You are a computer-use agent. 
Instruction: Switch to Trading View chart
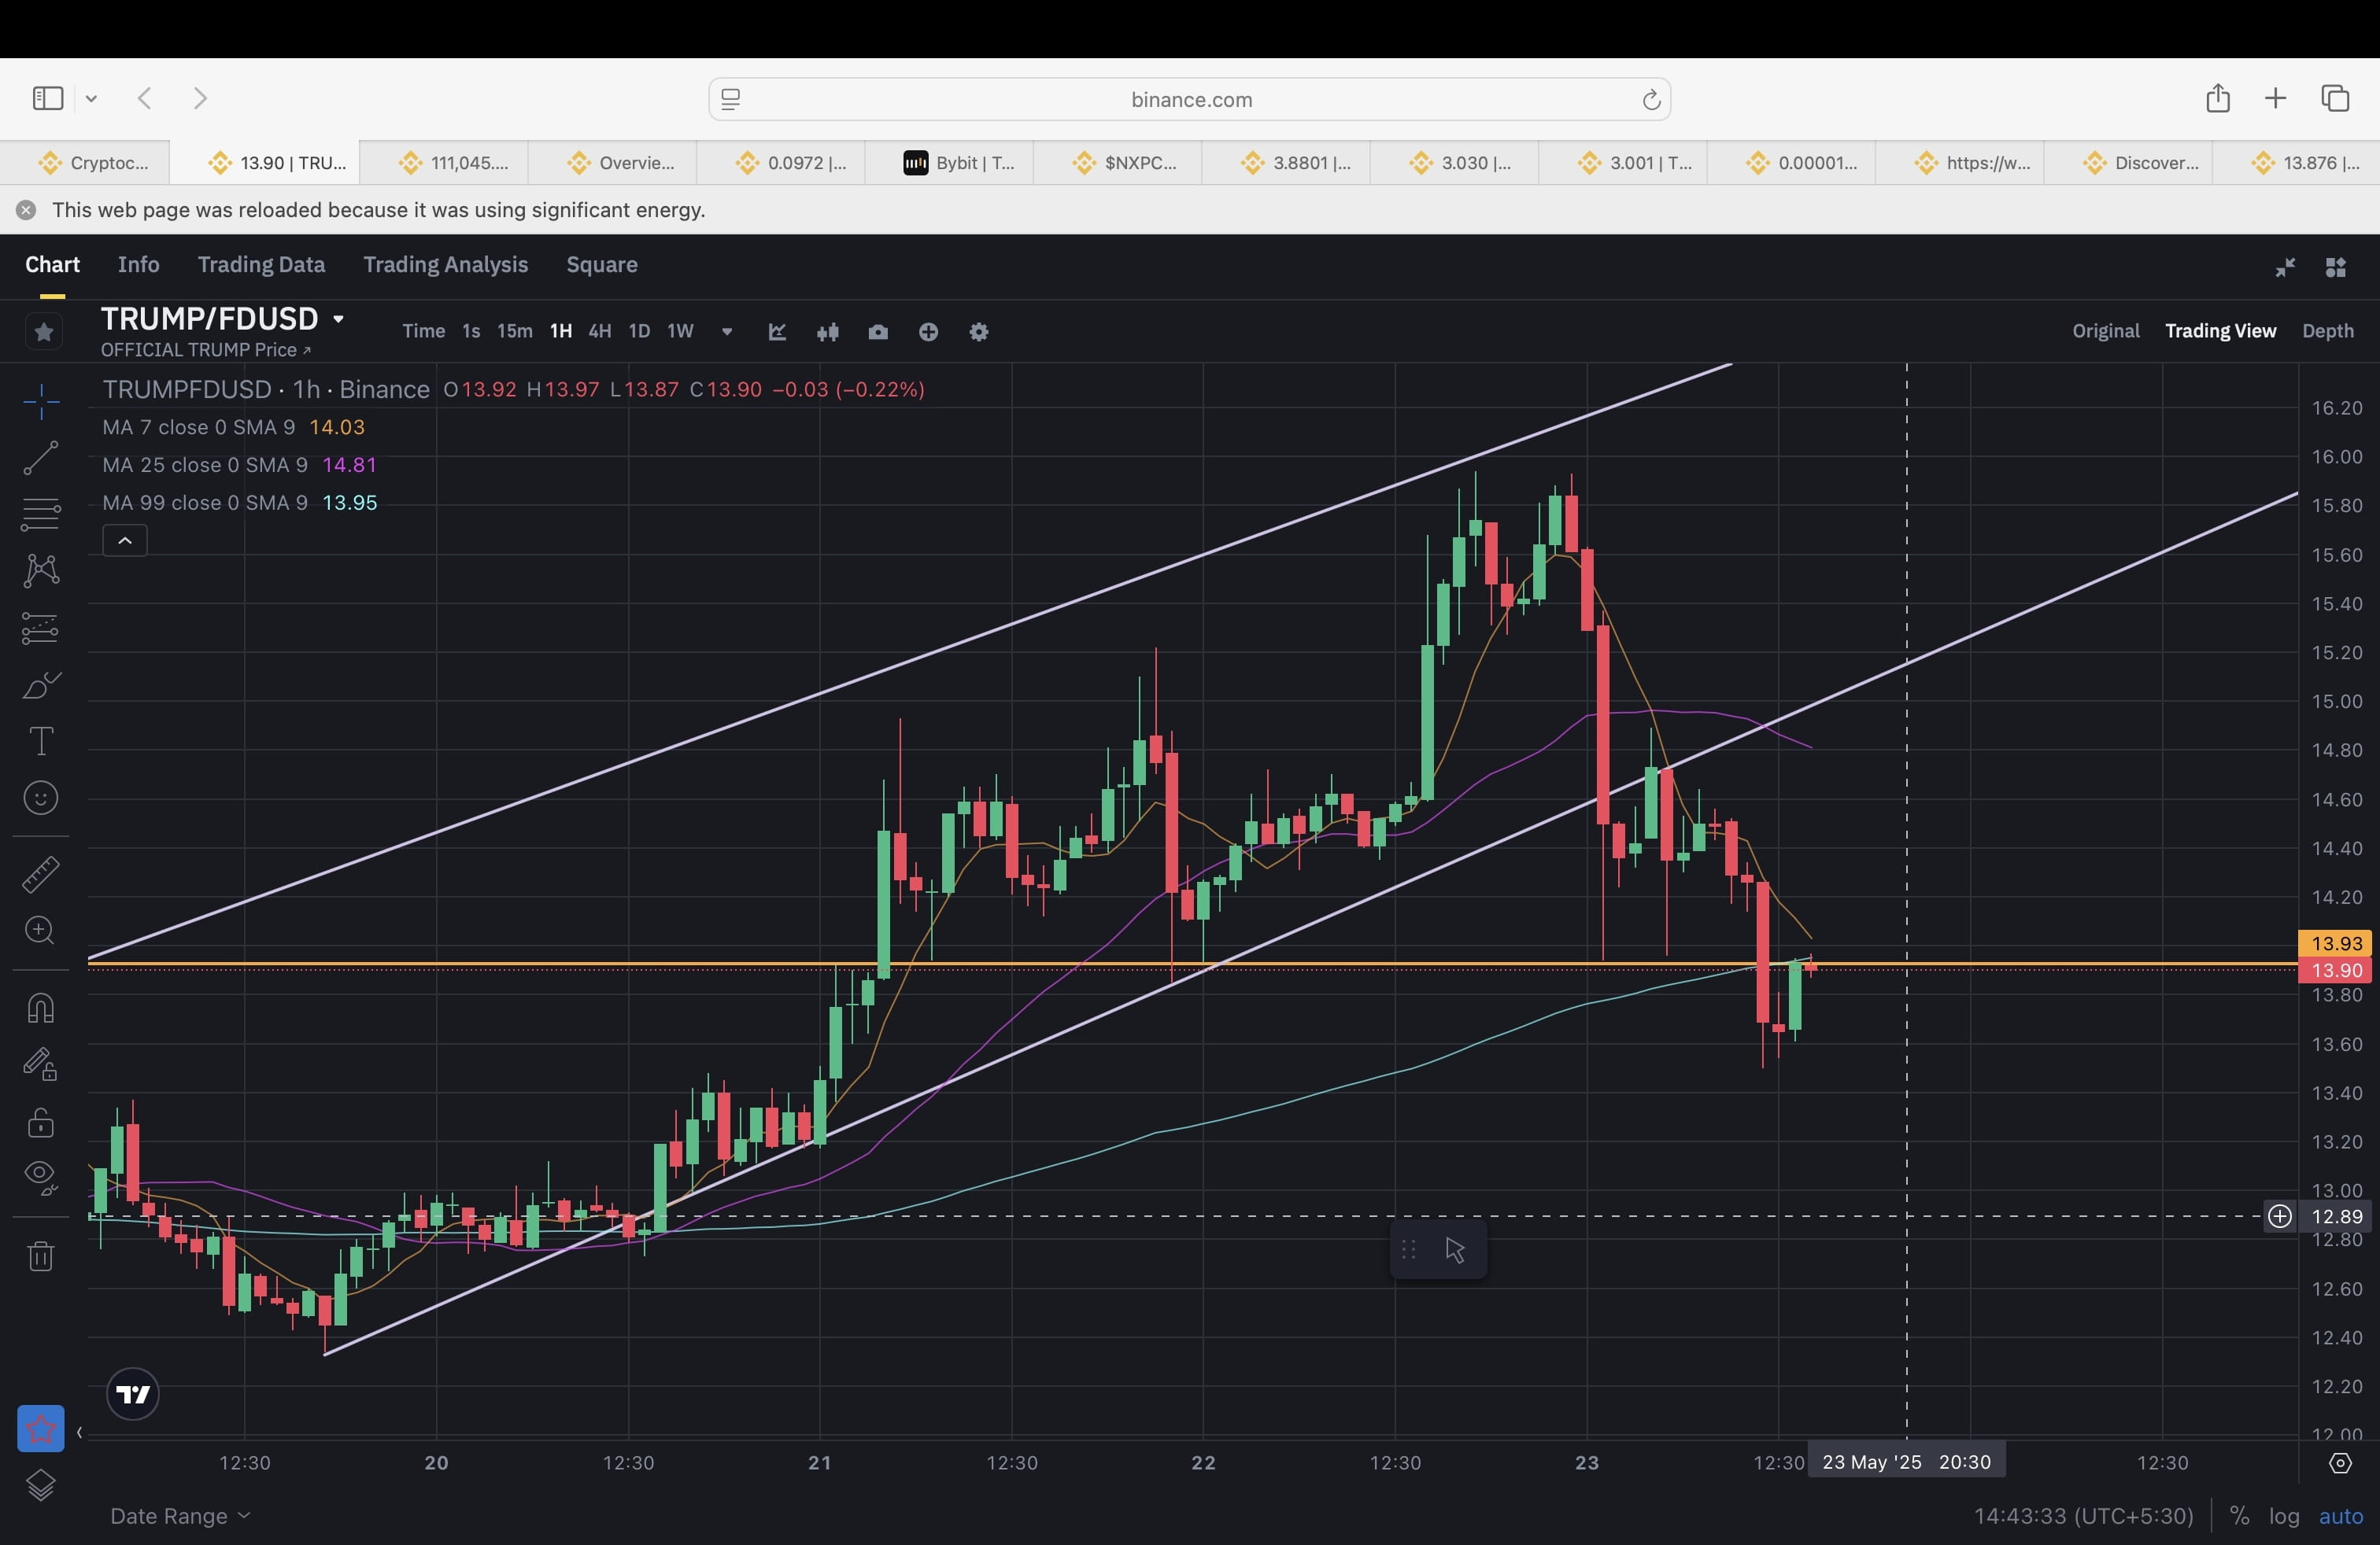coord(2220,330)
